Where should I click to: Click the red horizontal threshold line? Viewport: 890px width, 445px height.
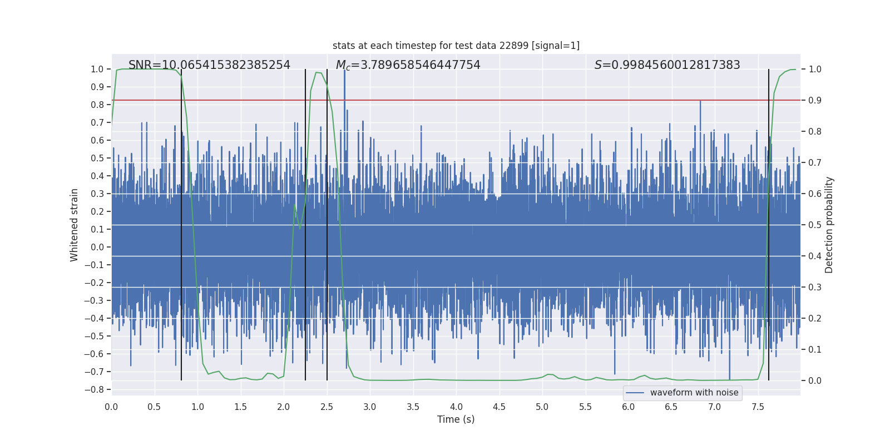456,100
